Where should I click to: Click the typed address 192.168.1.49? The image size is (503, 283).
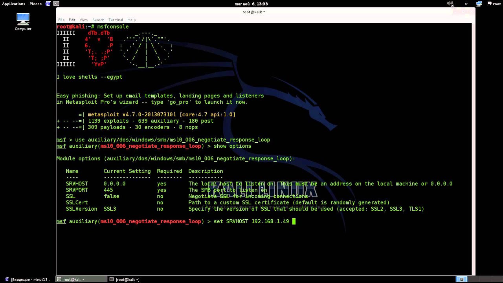click(x=270, y=221)
